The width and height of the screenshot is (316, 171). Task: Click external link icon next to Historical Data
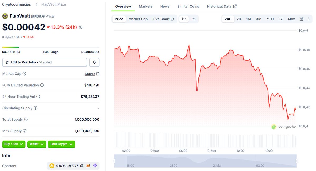pos(235,6)
